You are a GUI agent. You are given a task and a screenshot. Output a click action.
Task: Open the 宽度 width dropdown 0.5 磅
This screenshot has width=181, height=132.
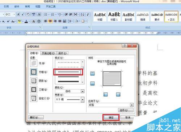point(83,100)
